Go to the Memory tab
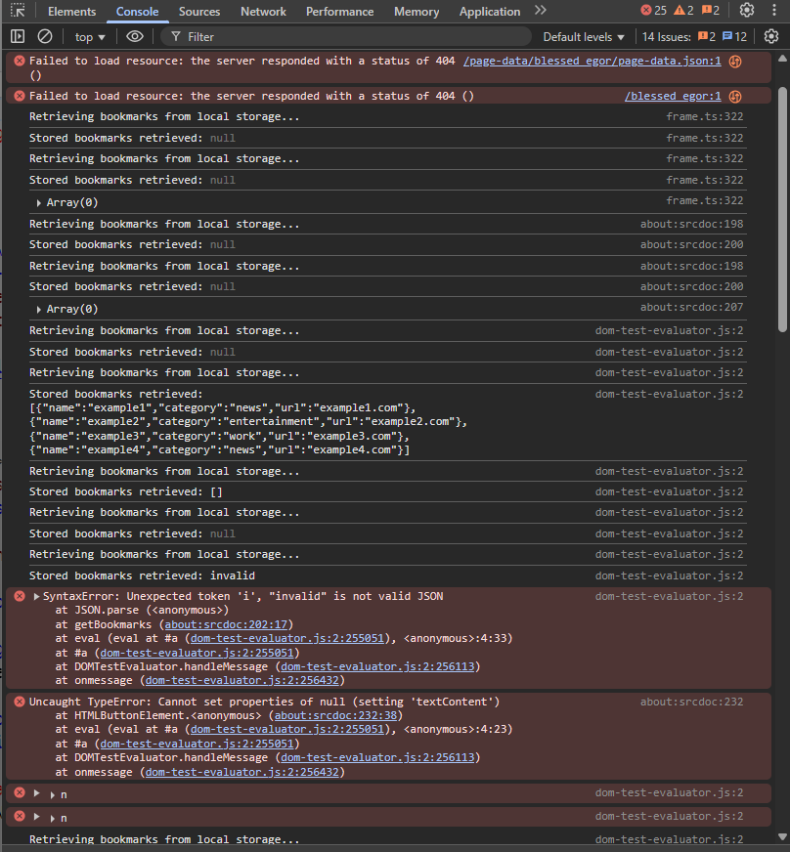 pyautogui.click(x=417, y=12)
